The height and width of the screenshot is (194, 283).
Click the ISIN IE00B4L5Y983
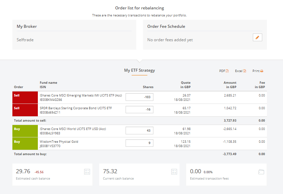tap(50, 133)
